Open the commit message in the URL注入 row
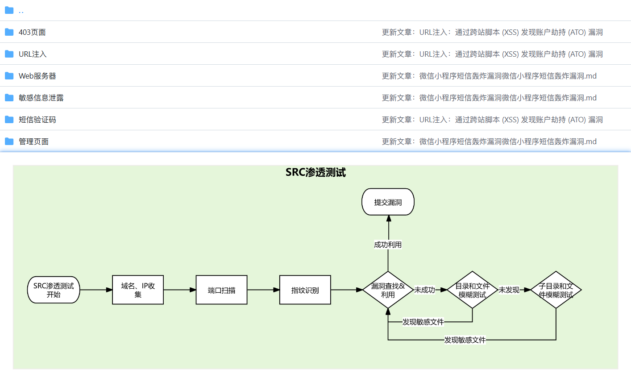The image size is (631, 382). pyautogui.click(x=492, y=54)
